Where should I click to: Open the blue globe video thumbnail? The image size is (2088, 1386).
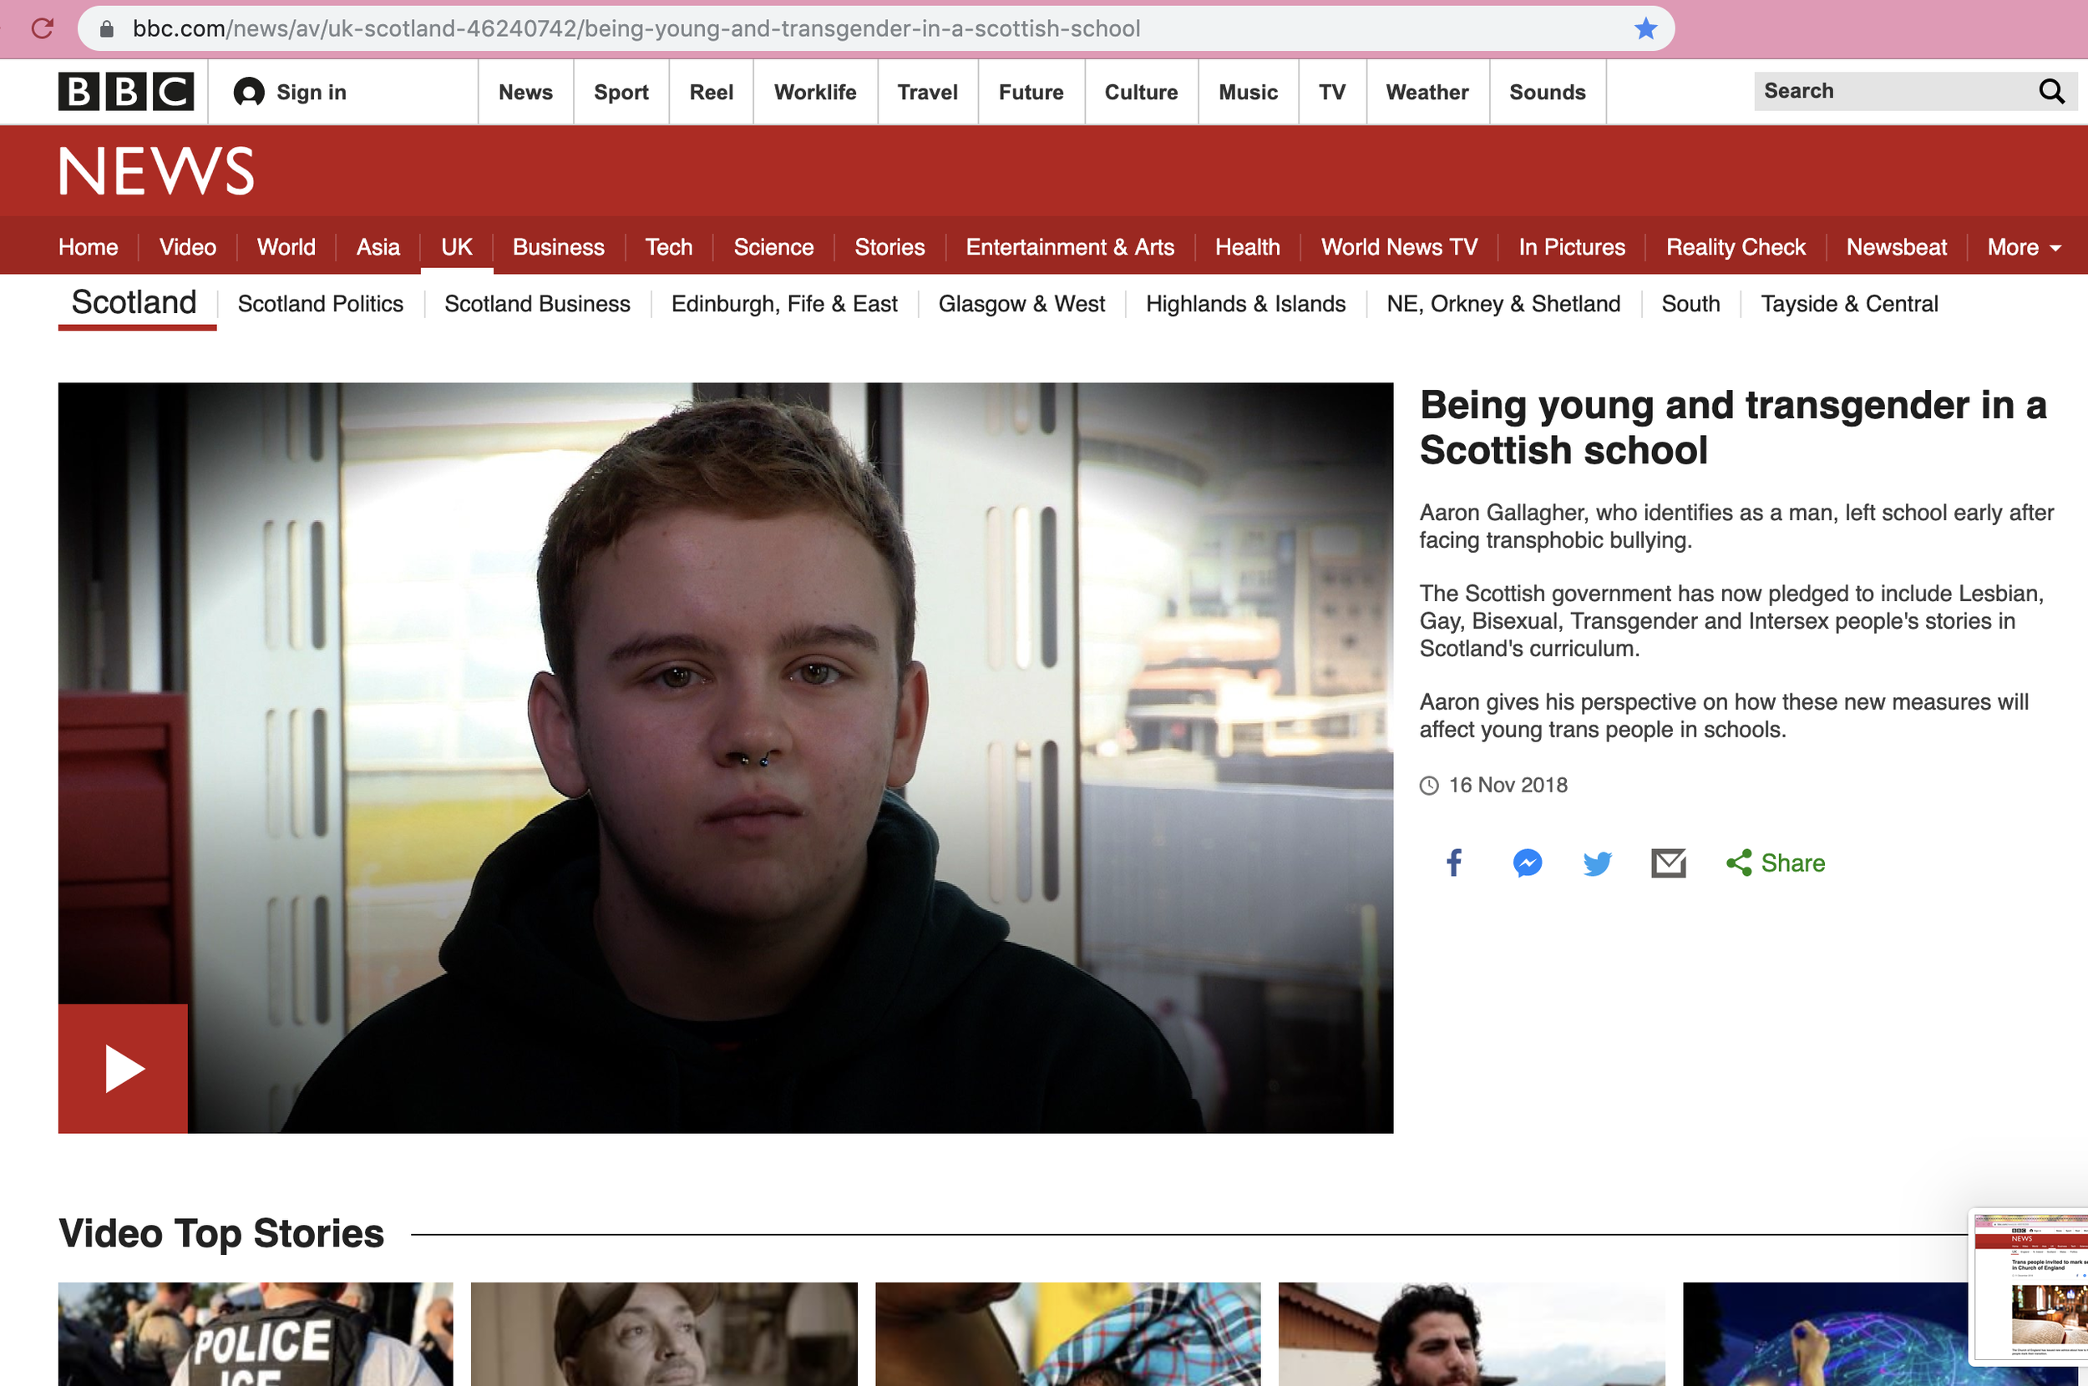point(1826,1334)
